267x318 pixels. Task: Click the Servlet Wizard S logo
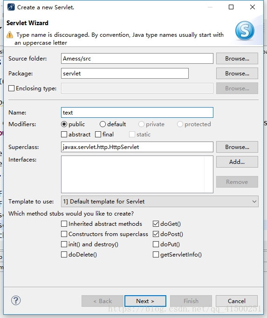(x=245, y=30)
